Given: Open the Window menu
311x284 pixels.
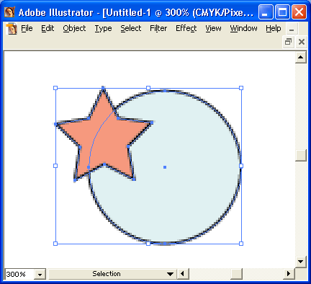Looking at the screenshot, I should click(243, 28).
